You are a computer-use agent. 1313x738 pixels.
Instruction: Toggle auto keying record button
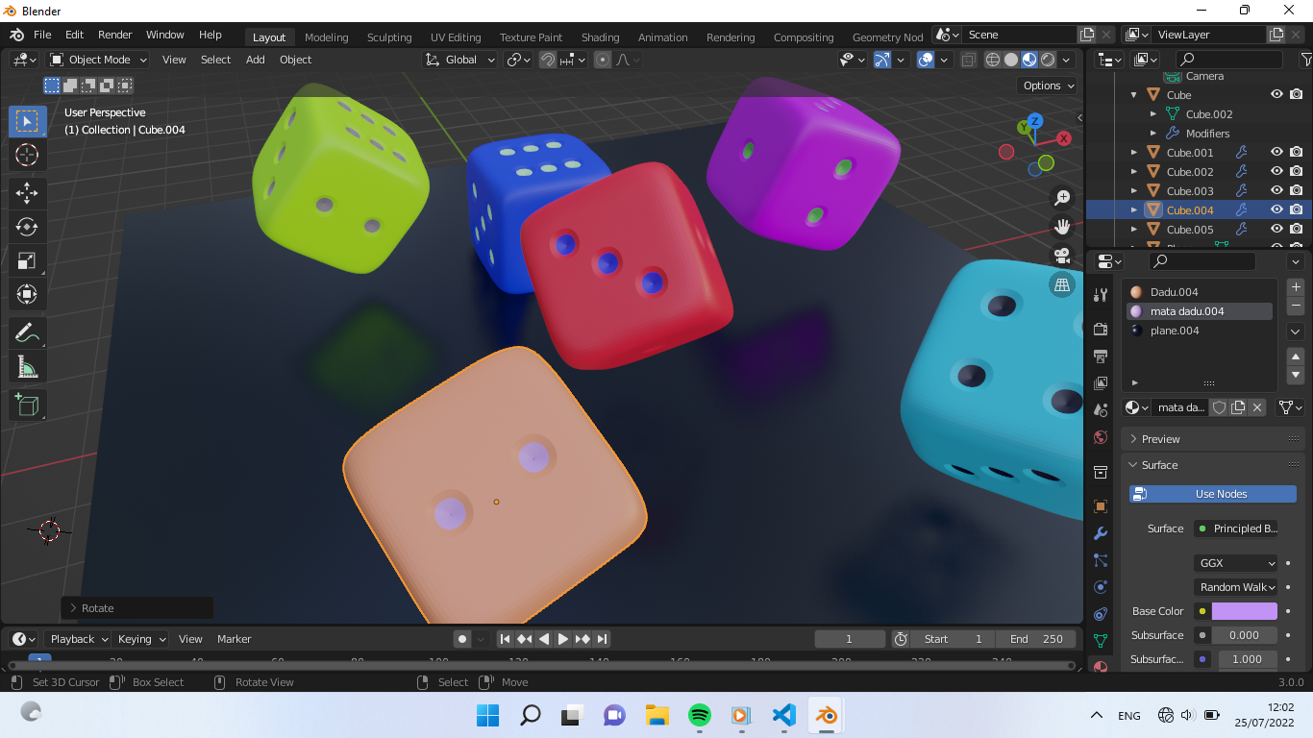[462, 639]
